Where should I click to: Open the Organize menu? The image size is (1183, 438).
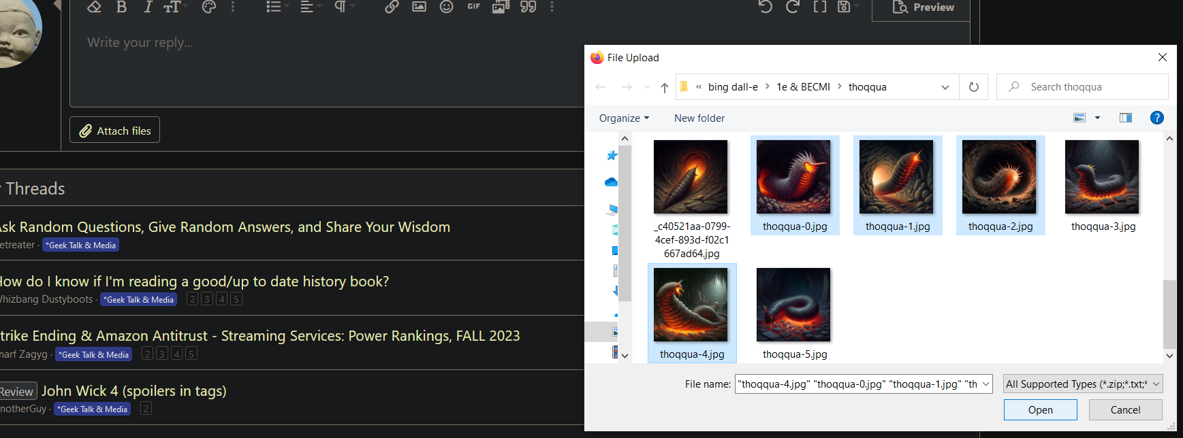point(624,118)
